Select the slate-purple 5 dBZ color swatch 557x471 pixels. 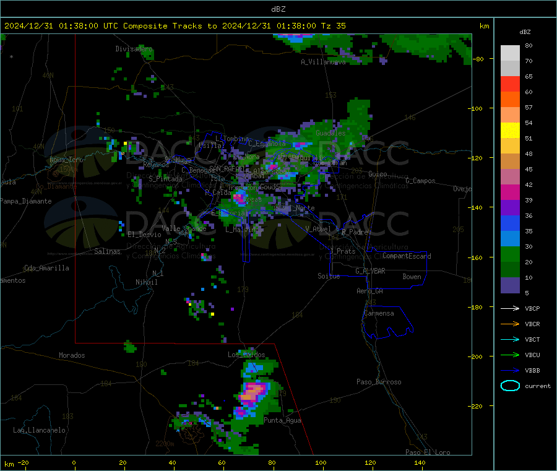[510, 285]
